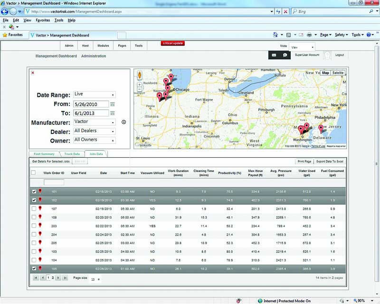Open the messages envelope icon
The image size is (380, 304).
[x=274, y=55]
